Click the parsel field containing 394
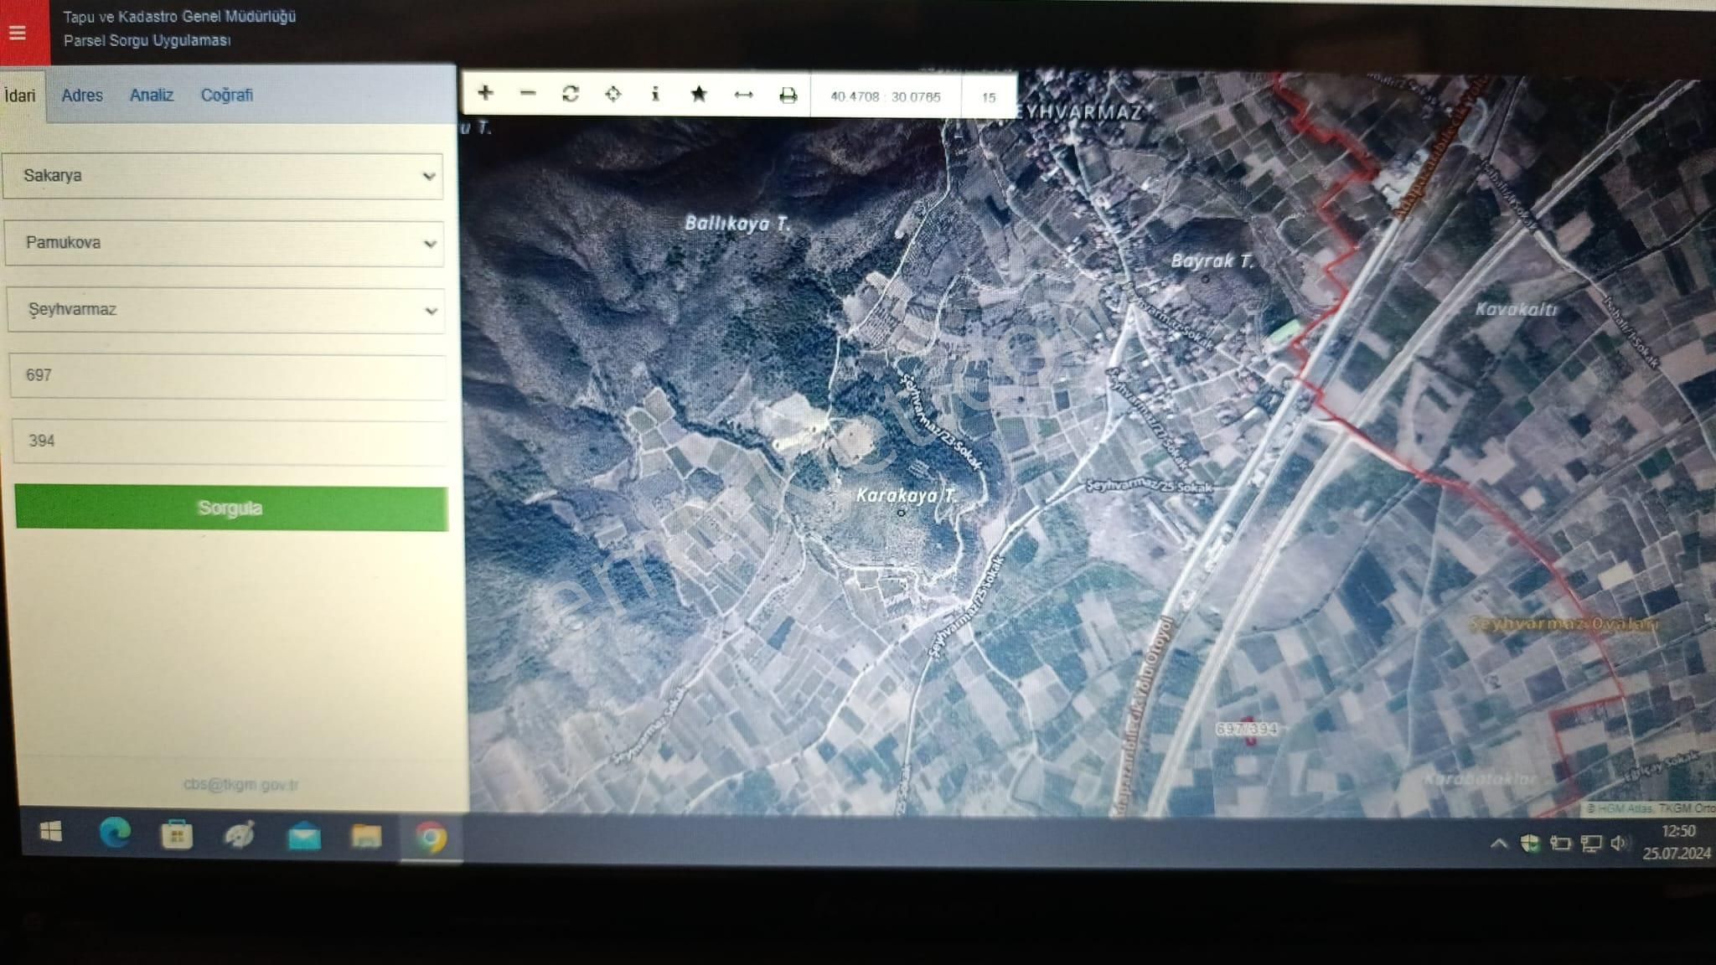Image resolution: width=1716 pixels, height=965 pixels. (228, 441)
